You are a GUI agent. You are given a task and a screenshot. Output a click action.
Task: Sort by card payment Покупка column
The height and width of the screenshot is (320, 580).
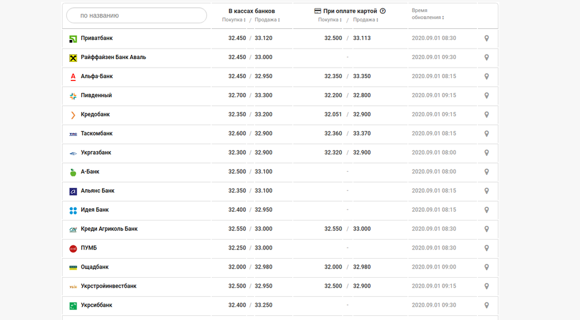point(330,20)
